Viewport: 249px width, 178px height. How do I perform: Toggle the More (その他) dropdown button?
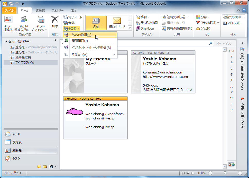tap(71, 29)
